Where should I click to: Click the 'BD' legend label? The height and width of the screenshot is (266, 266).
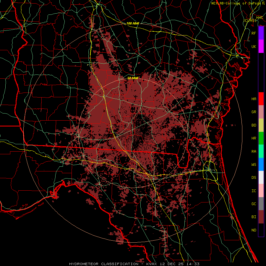[x=254, y=125]
